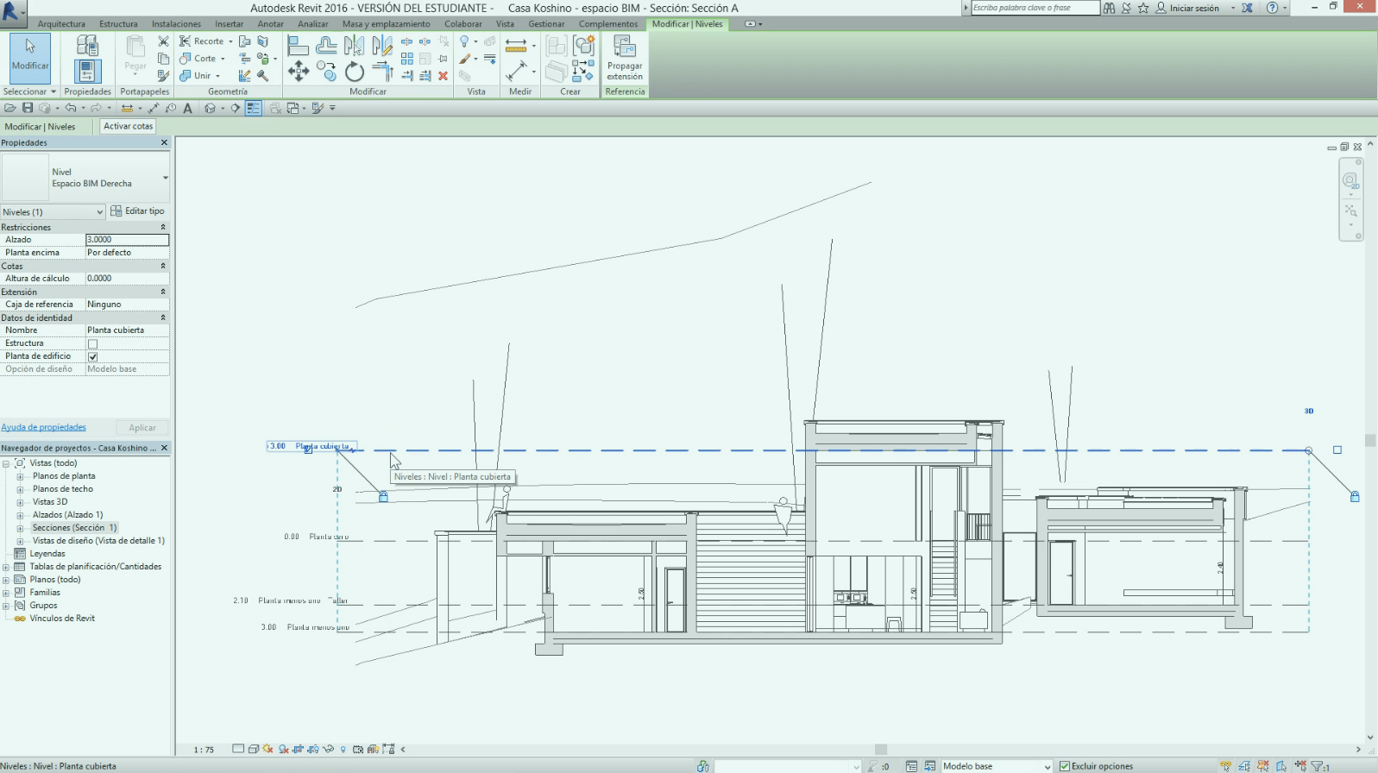Open the Modelo base design option dropdown
The image size is (1378, 773).
[x=1048, y=766]
